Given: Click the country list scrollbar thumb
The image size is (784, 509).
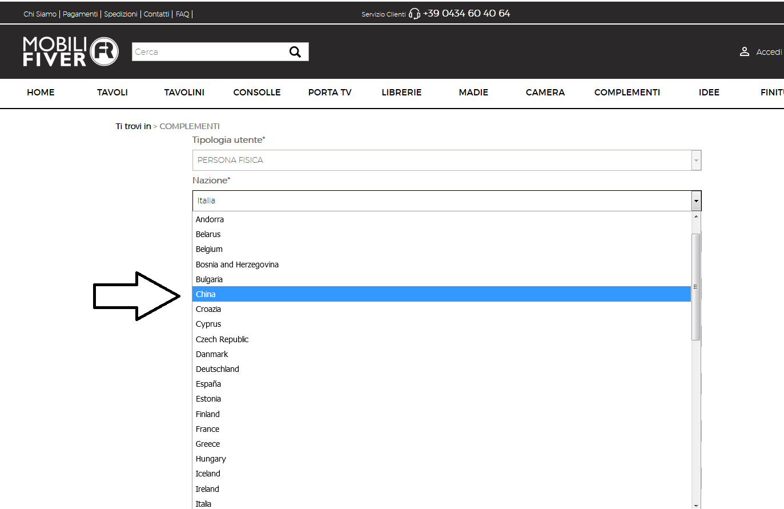Looking at the screenshot, I should coord(695,287).
